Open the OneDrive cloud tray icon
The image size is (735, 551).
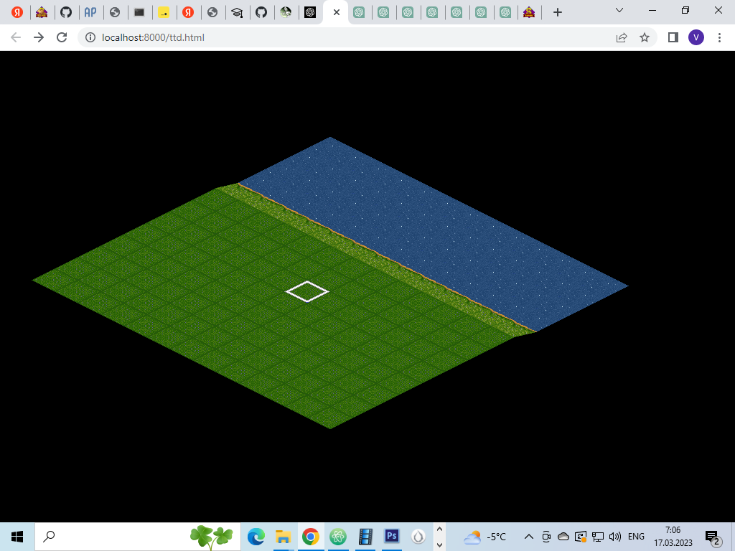[563, 537]
